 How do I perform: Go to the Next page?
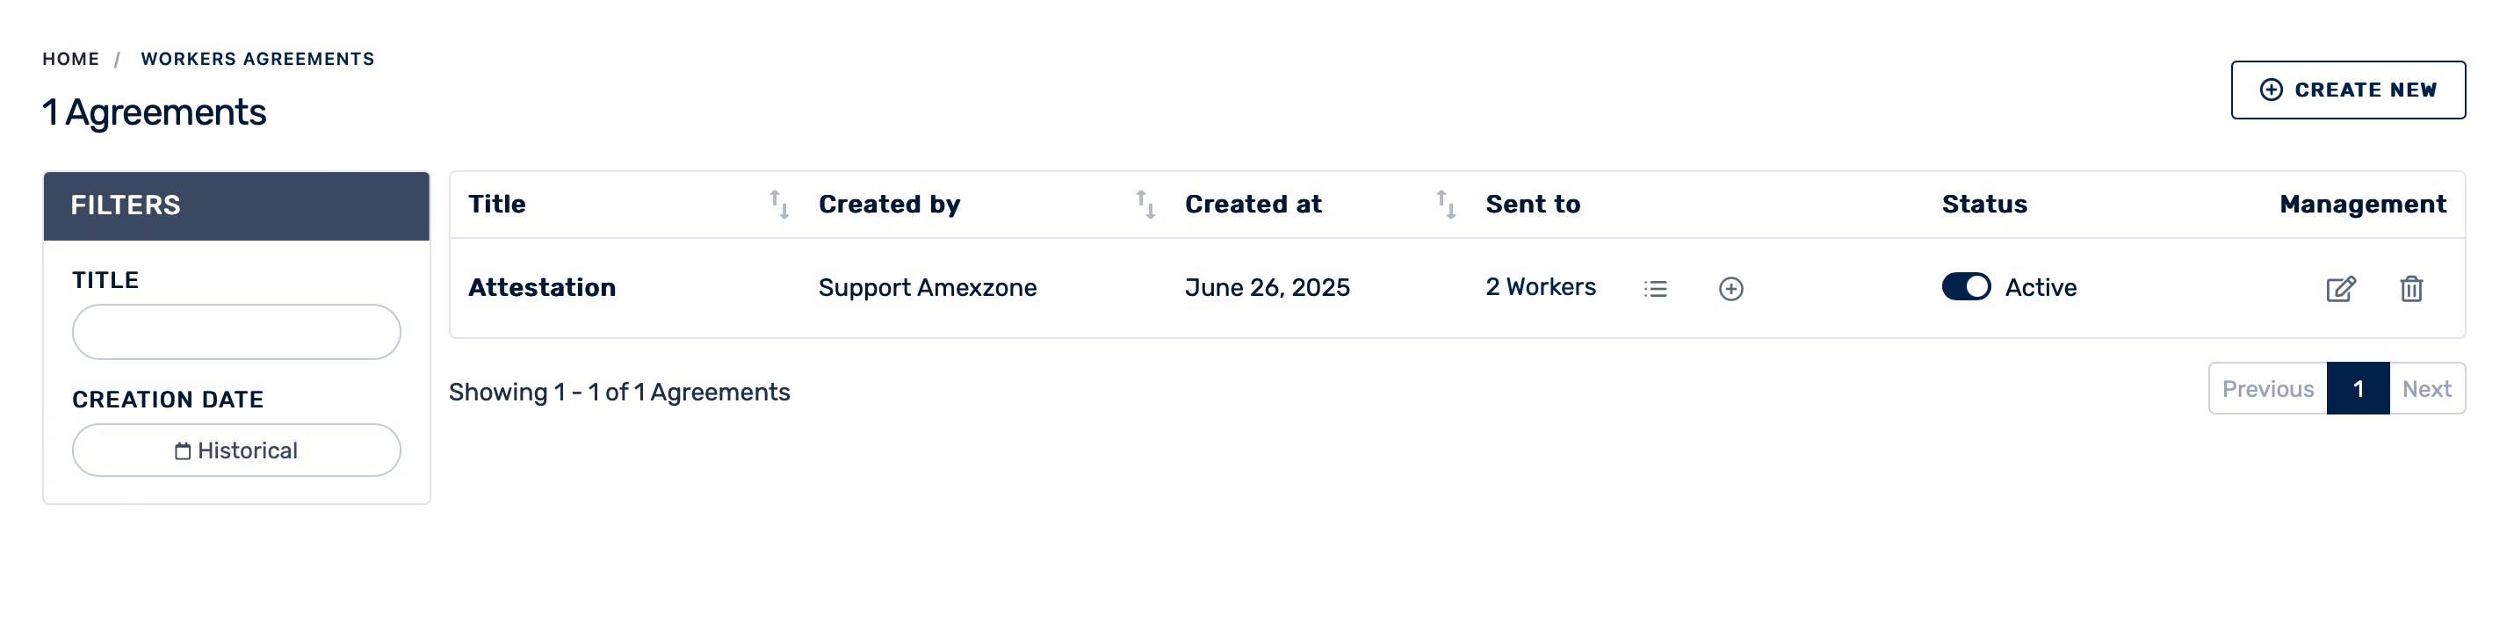tap(2426, 389)
